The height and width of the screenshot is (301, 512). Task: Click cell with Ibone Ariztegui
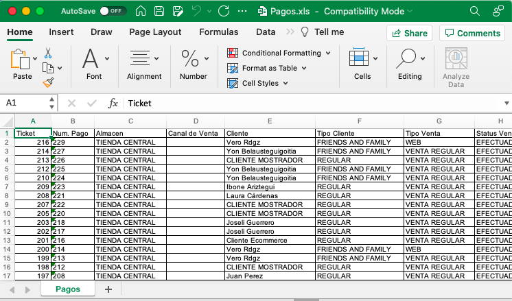(270, 187)
